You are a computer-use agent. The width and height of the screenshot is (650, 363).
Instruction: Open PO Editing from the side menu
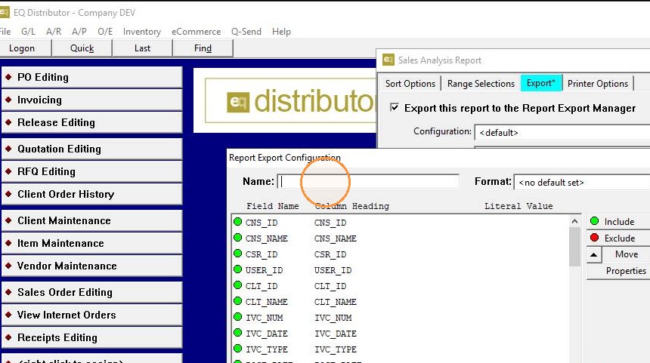pyautogui.click(x=92, y=78)
